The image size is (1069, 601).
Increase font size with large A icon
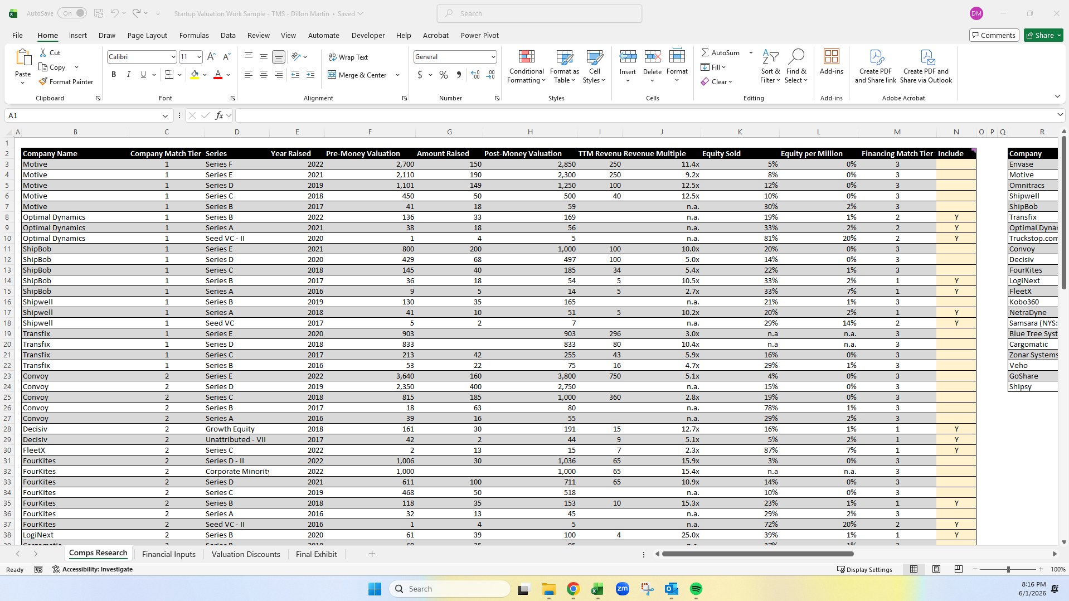click(211, 56)
